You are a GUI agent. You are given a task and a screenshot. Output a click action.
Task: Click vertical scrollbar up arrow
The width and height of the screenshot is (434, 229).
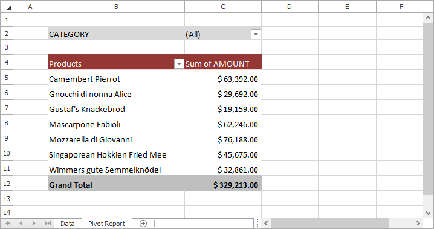(428, 18)
